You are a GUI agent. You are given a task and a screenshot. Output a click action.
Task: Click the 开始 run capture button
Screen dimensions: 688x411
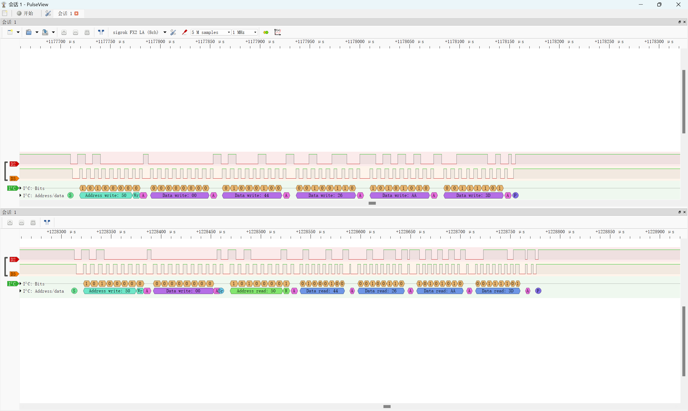pyautogui.click(x=25, y=13)
